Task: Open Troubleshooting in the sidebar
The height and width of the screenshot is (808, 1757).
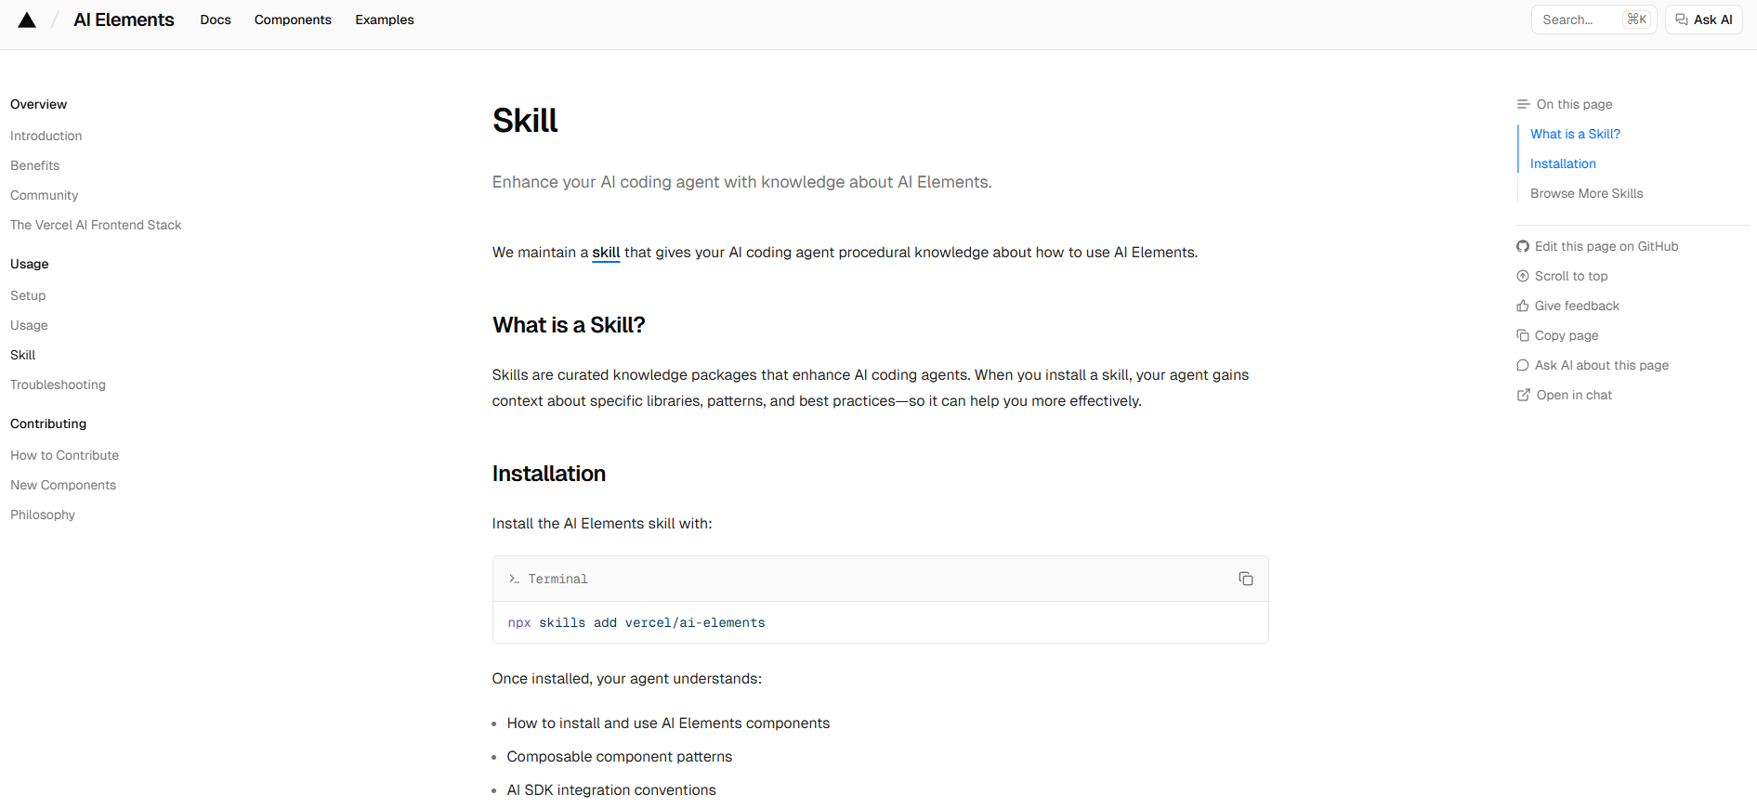Action: coord(58,384)
